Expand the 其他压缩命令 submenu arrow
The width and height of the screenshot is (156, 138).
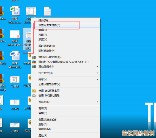(x=97, y=67)
